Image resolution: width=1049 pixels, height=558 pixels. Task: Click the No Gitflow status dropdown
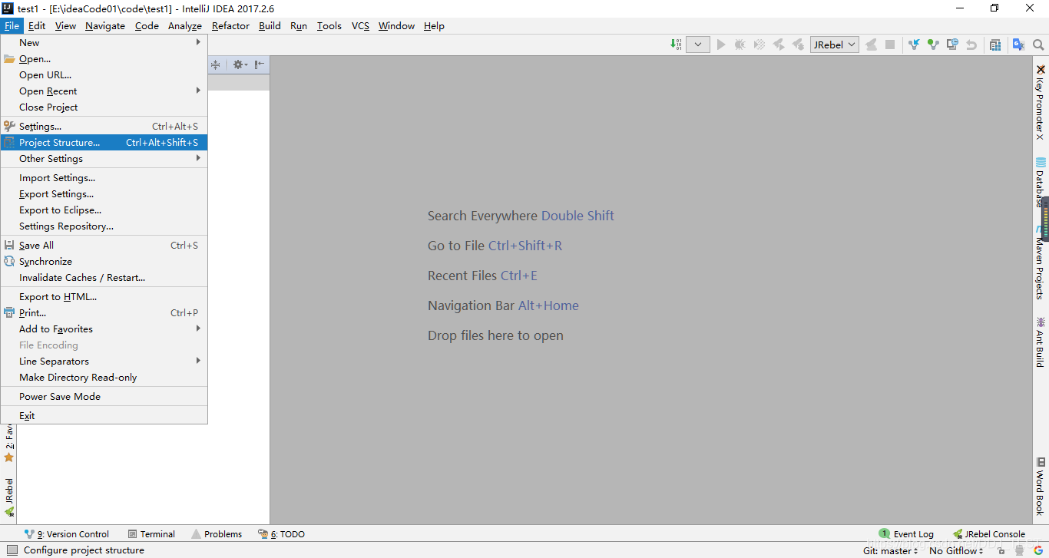click(957, 550)
